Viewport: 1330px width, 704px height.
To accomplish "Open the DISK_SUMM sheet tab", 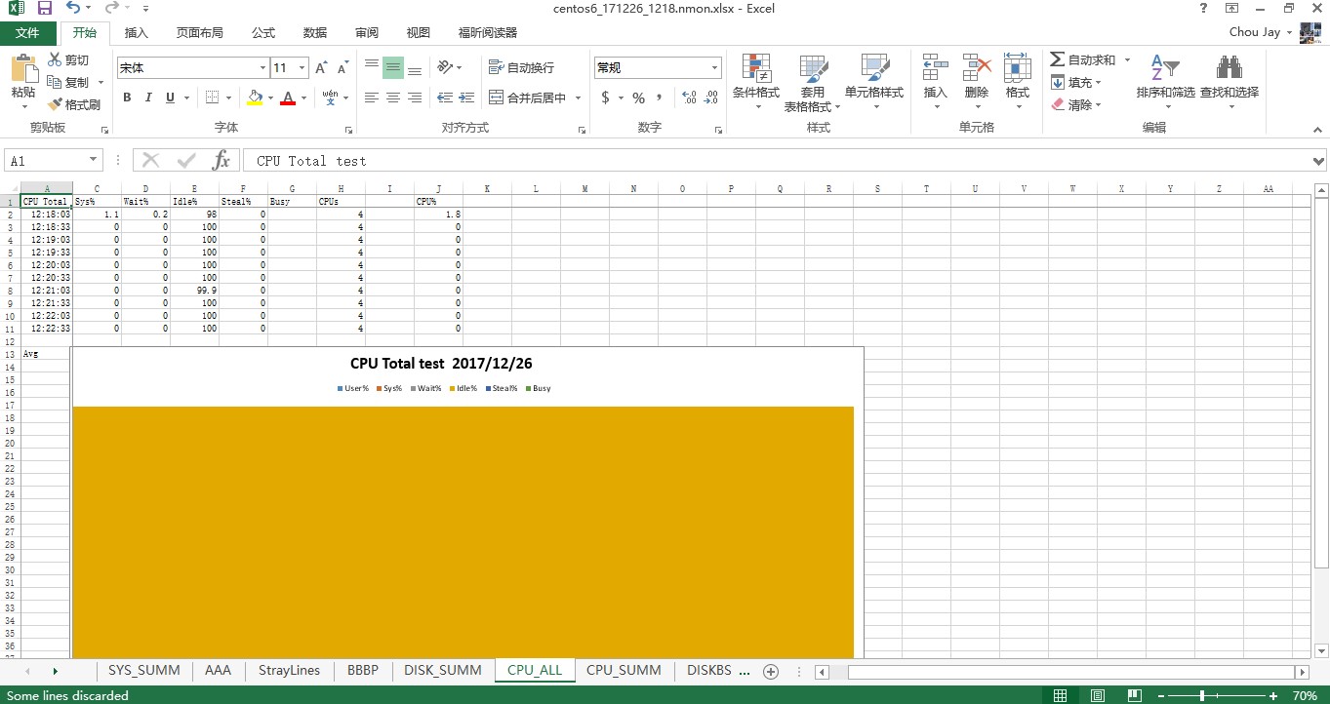I will point(443,671).
